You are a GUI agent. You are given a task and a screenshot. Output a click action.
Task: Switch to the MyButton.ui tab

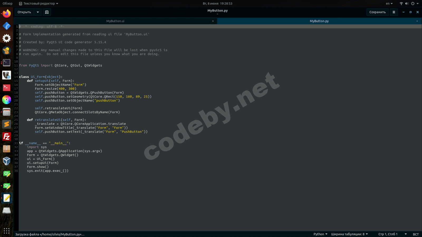coord(115,21)
